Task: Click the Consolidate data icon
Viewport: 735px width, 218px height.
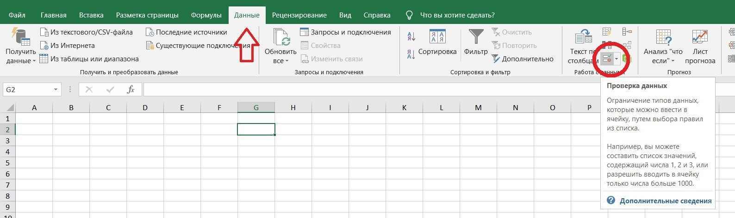Action: click(x=627, y=32)
